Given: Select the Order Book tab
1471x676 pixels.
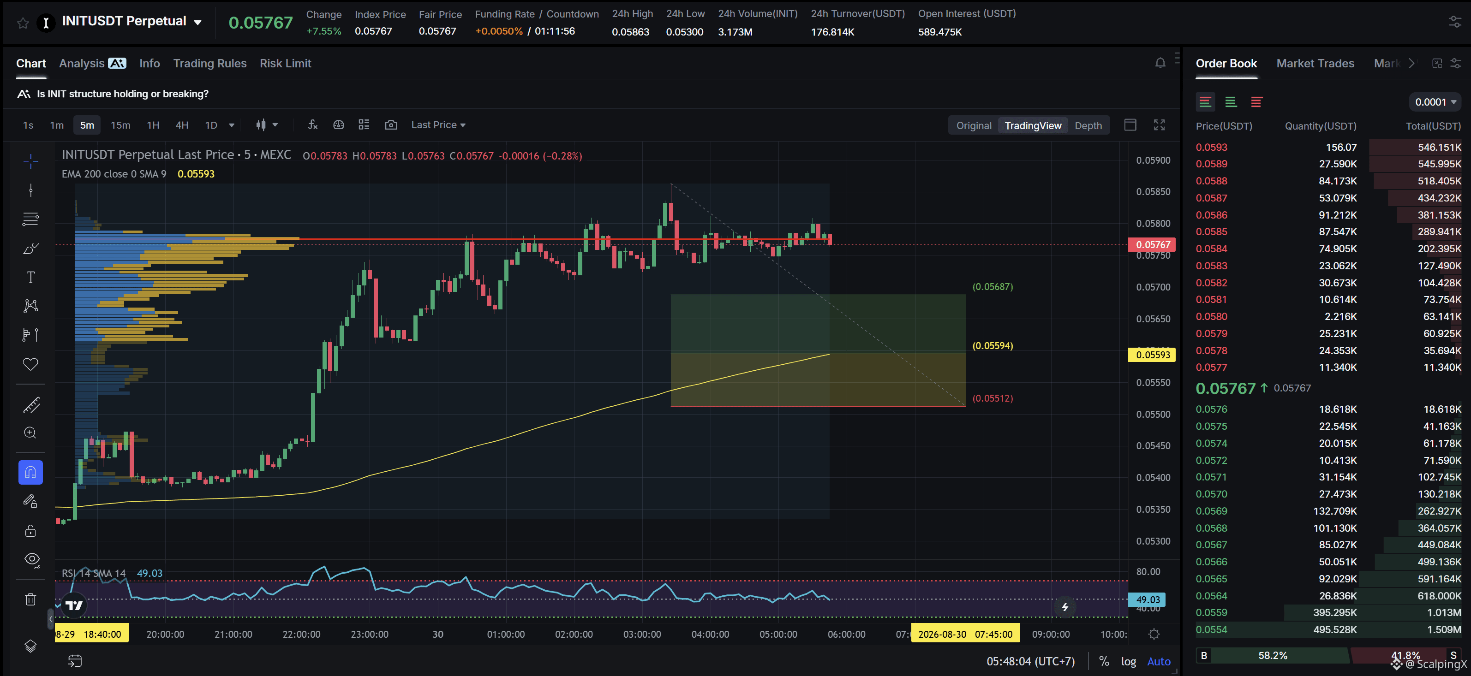Looking at the screenshot, I should pos(1226,63).
